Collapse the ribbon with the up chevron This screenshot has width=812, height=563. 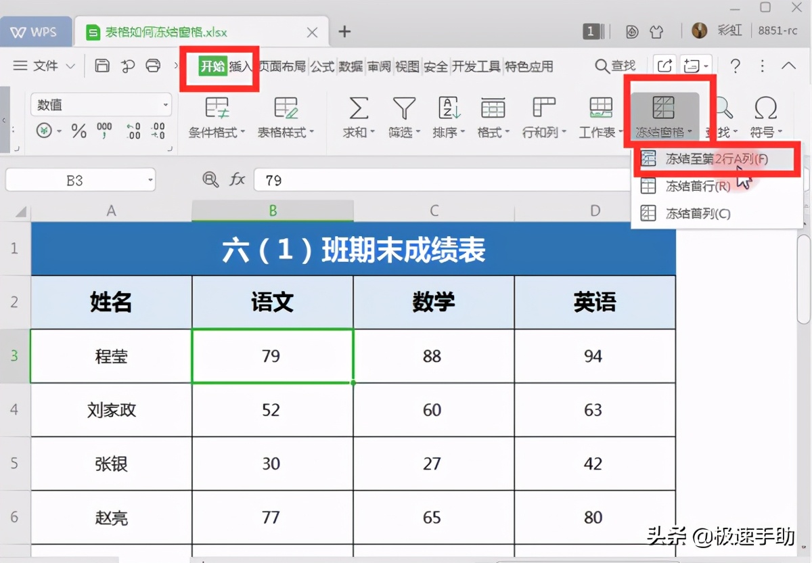tap(788, 66)
